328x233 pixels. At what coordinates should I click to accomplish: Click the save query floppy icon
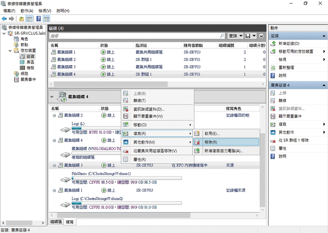tap(248, 36)
